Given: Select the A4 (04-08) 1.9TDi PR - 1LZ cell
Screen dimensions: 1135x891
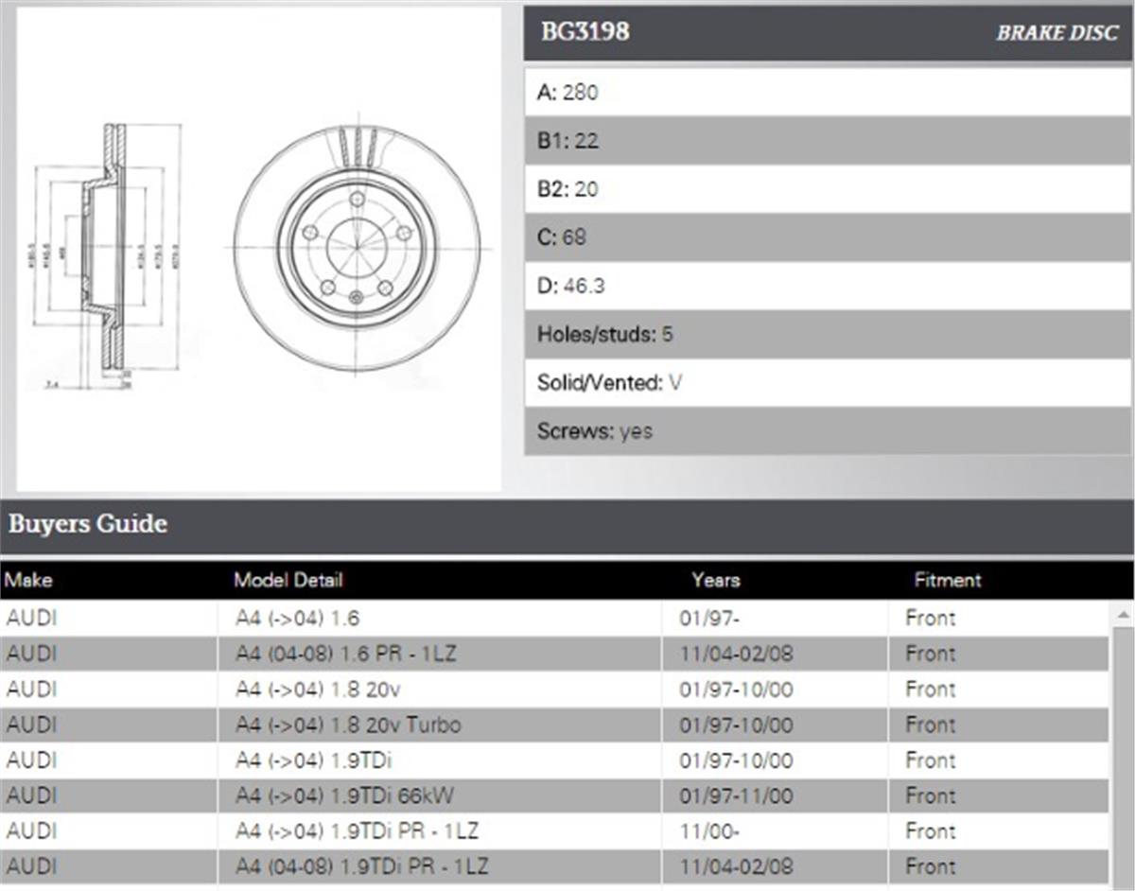Looking at the screenshot, I should click(x=440, y=866).
